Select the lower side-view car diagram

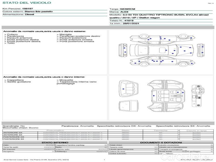coord(162,62)
